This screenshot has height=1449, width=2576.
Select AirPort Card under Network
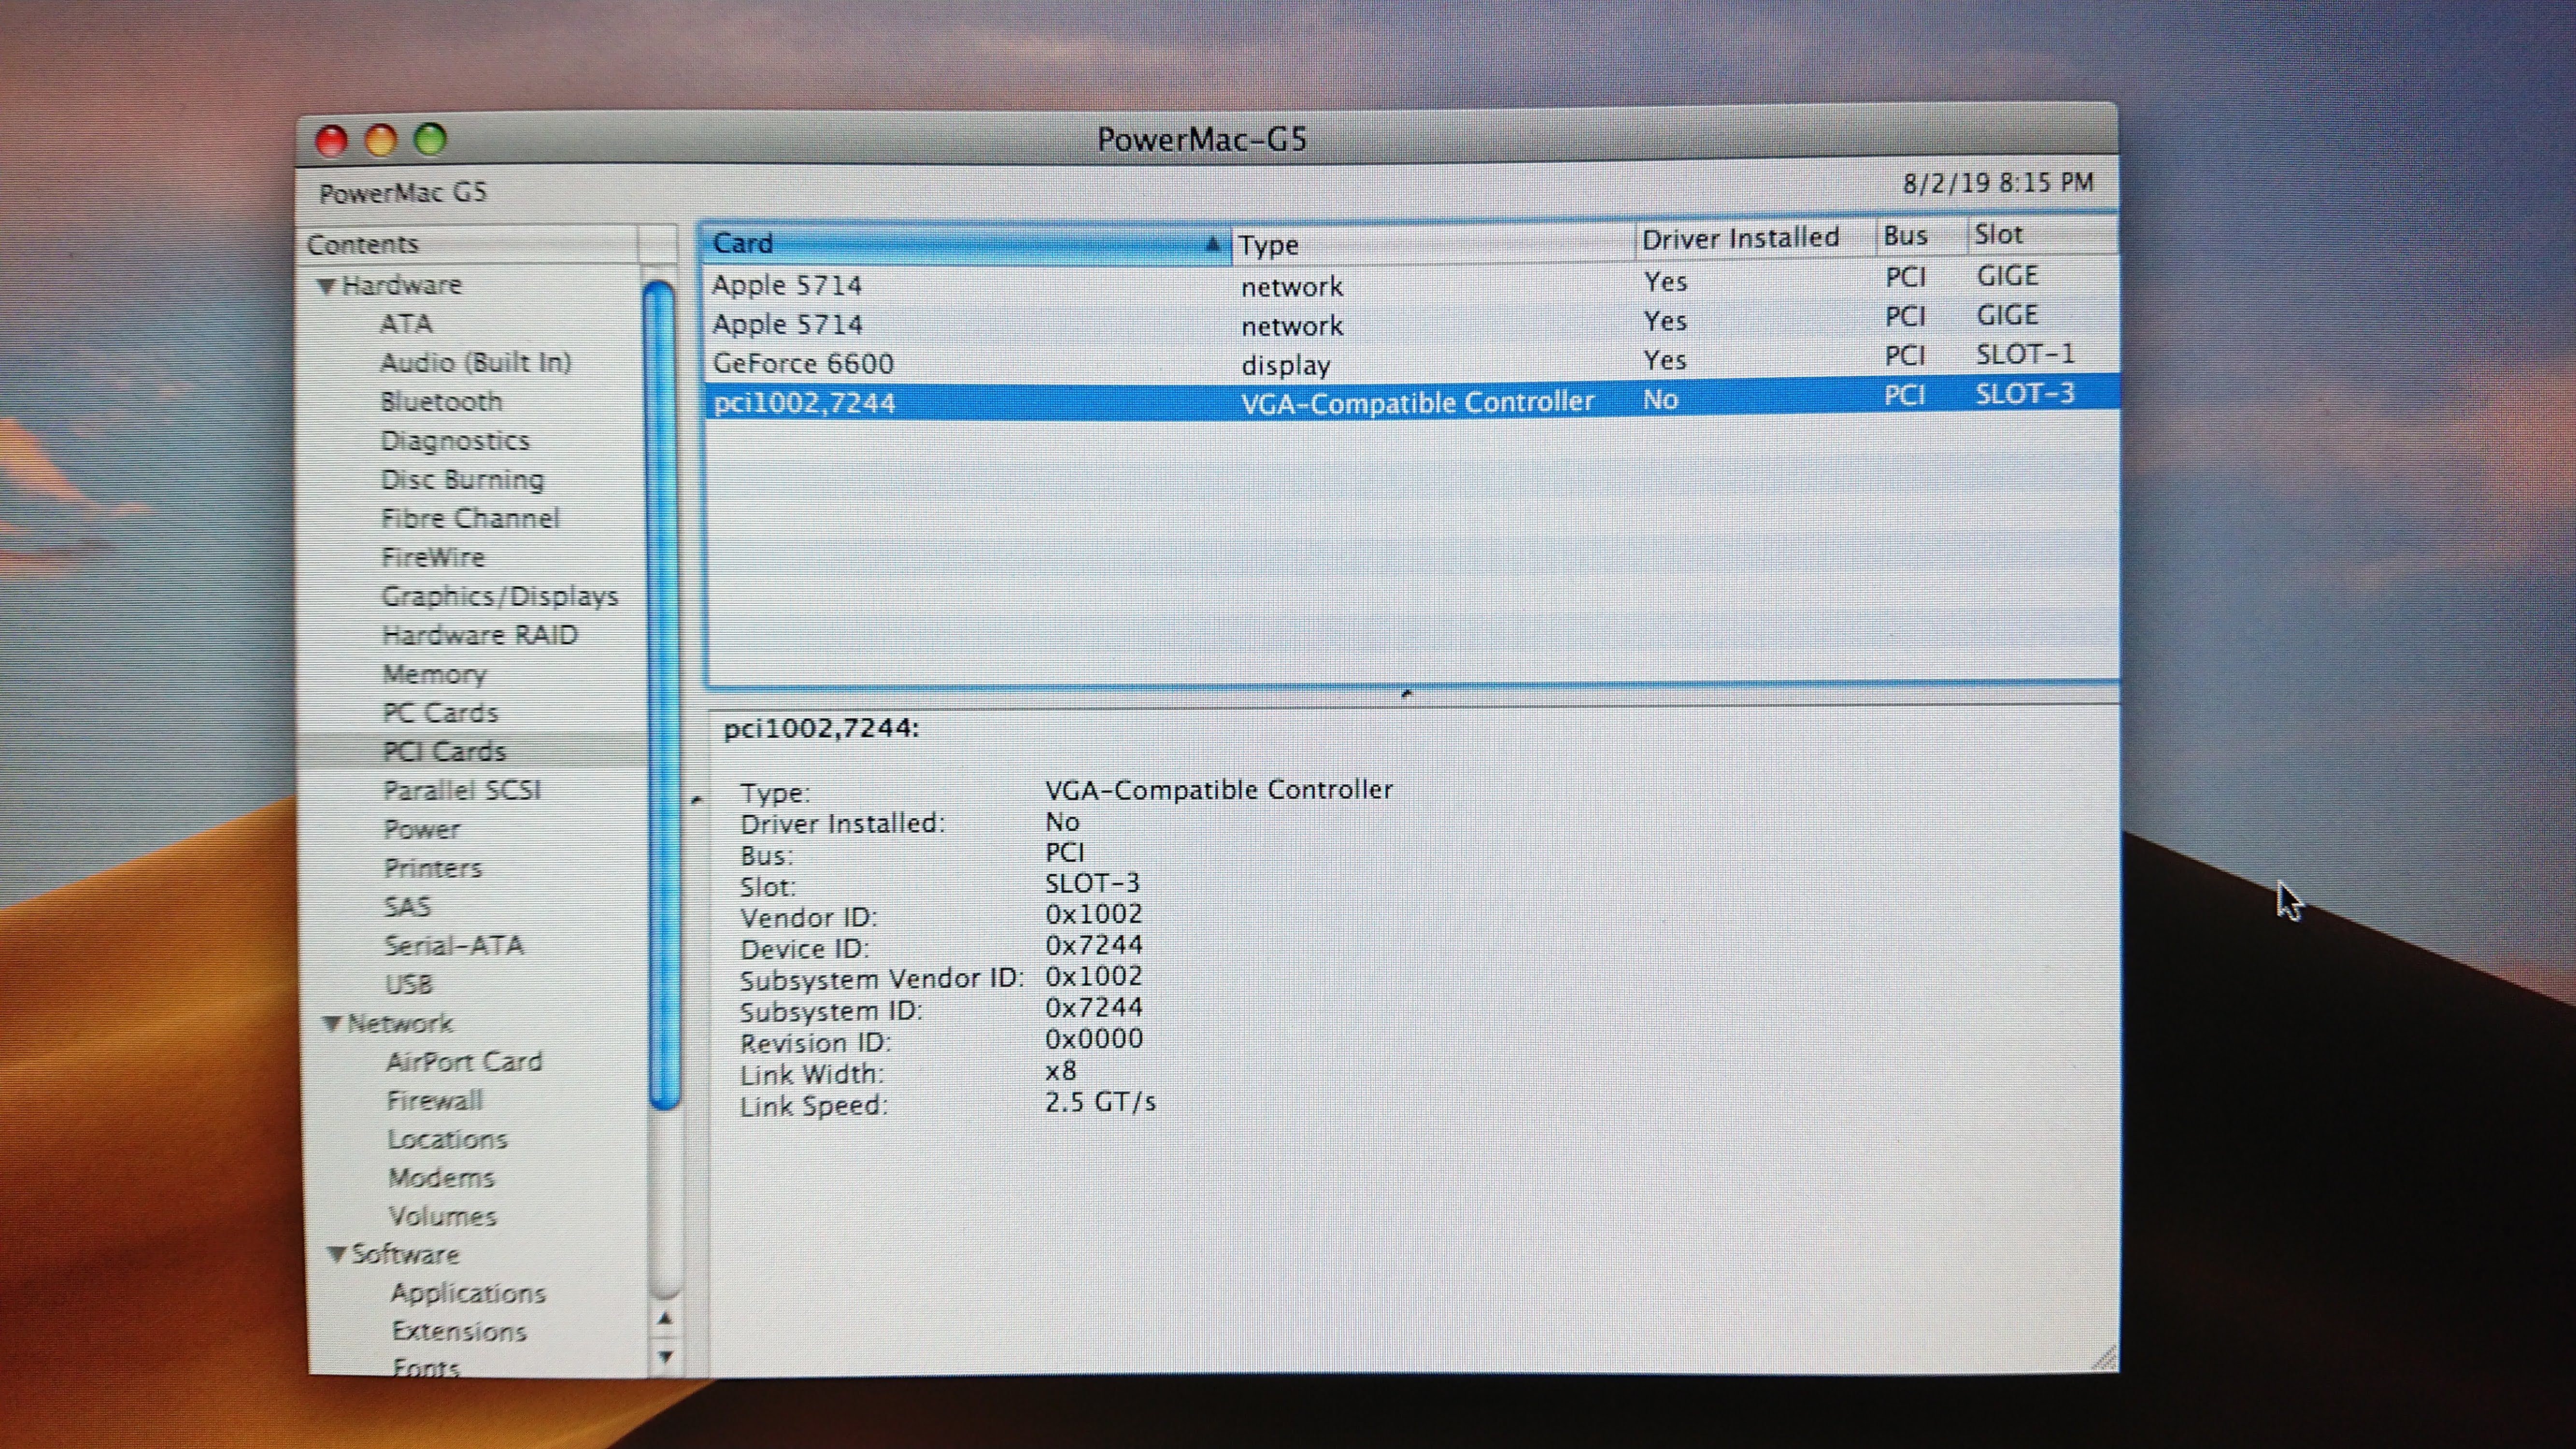[x=464, y=1062]
